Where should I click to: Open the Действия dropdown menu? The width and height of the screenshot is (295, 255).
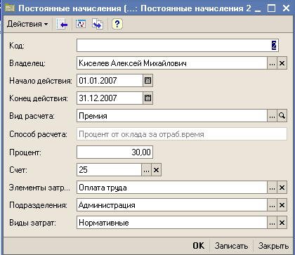coord(27,24)
